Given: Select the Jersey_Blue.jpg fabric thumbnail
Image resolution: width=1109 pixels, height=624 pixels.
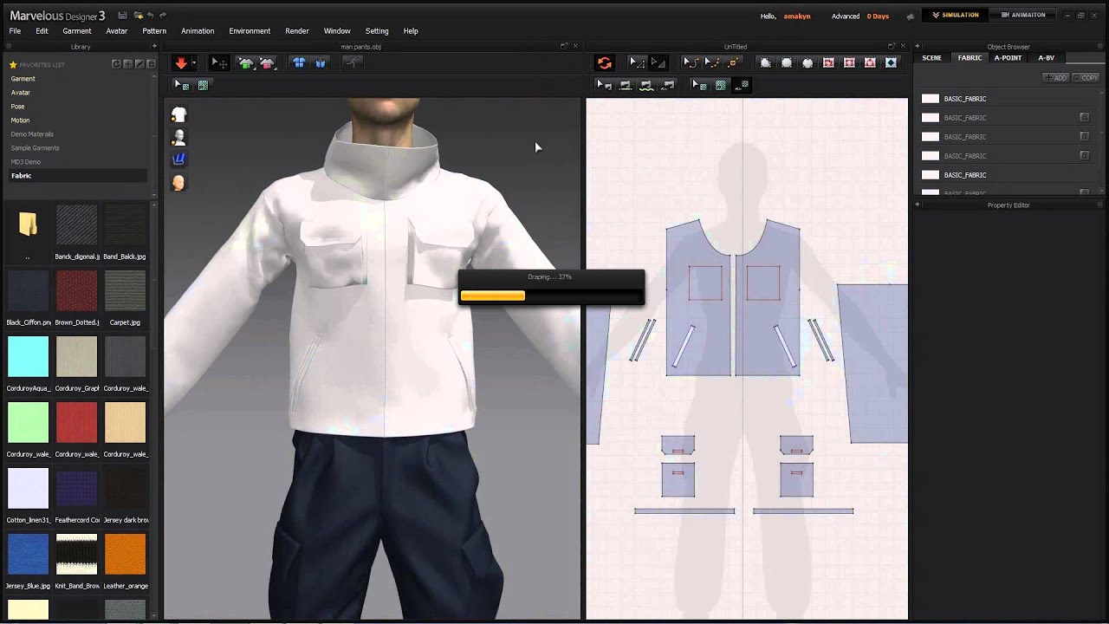Looking at the screenshot, I should (28, 555).
